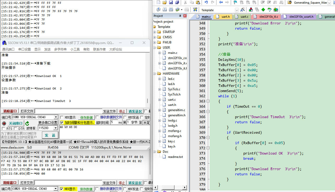Click the 更多串口设置 button
335x192 pixels.
point(48,123)
